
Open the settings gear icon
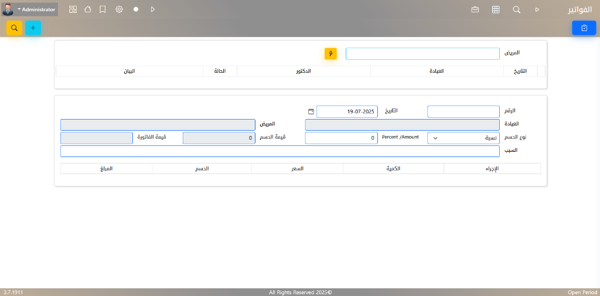tap(119, 9)
